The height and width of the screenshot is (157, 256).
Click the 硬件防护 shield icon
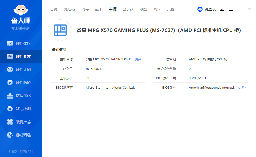pos(10,83)
